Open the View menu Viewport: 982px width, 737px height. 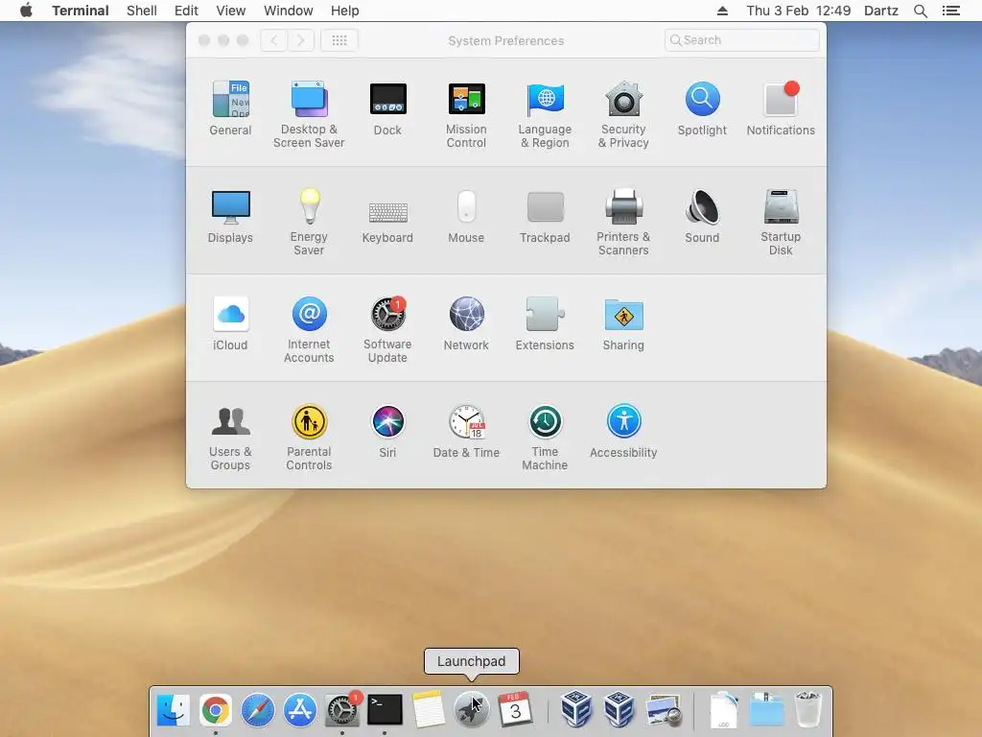pyautogui.click(x=230, y=11)
